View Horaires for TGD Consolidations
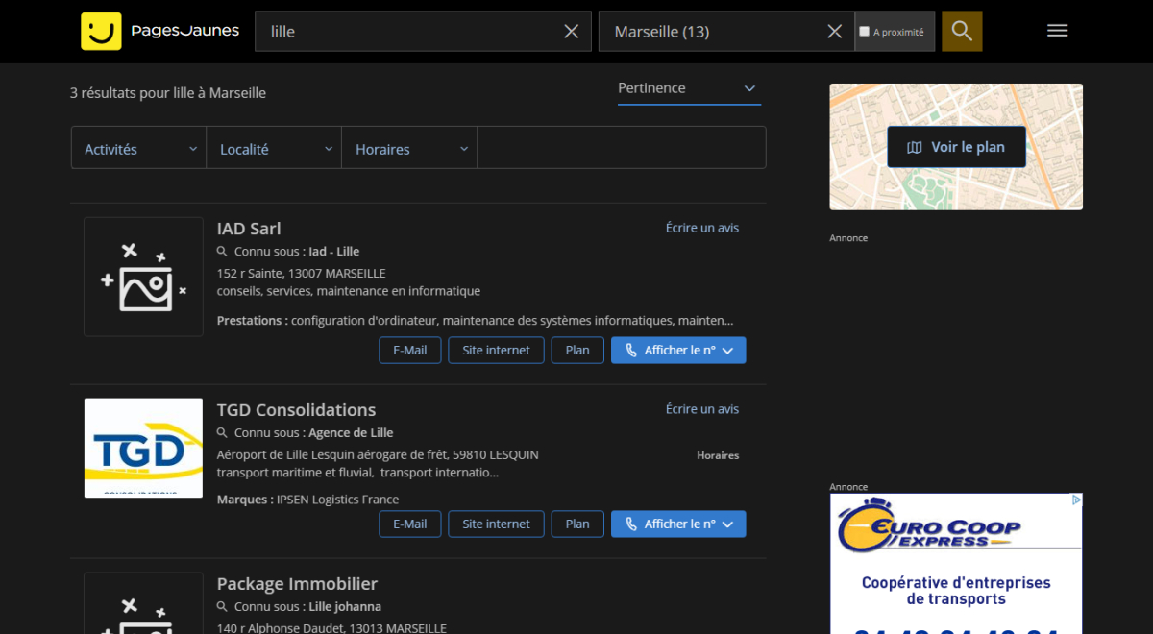 click(718, 455)
